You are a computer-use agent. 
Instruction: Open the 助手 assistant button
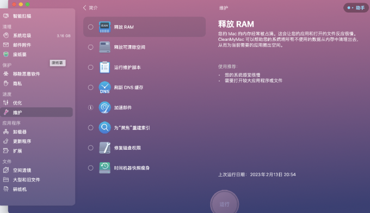pos(356,8)
